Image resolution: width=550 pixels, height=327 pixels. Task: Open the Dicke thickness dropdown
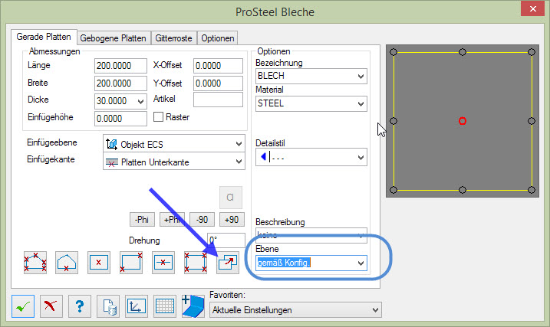[140, 102]
